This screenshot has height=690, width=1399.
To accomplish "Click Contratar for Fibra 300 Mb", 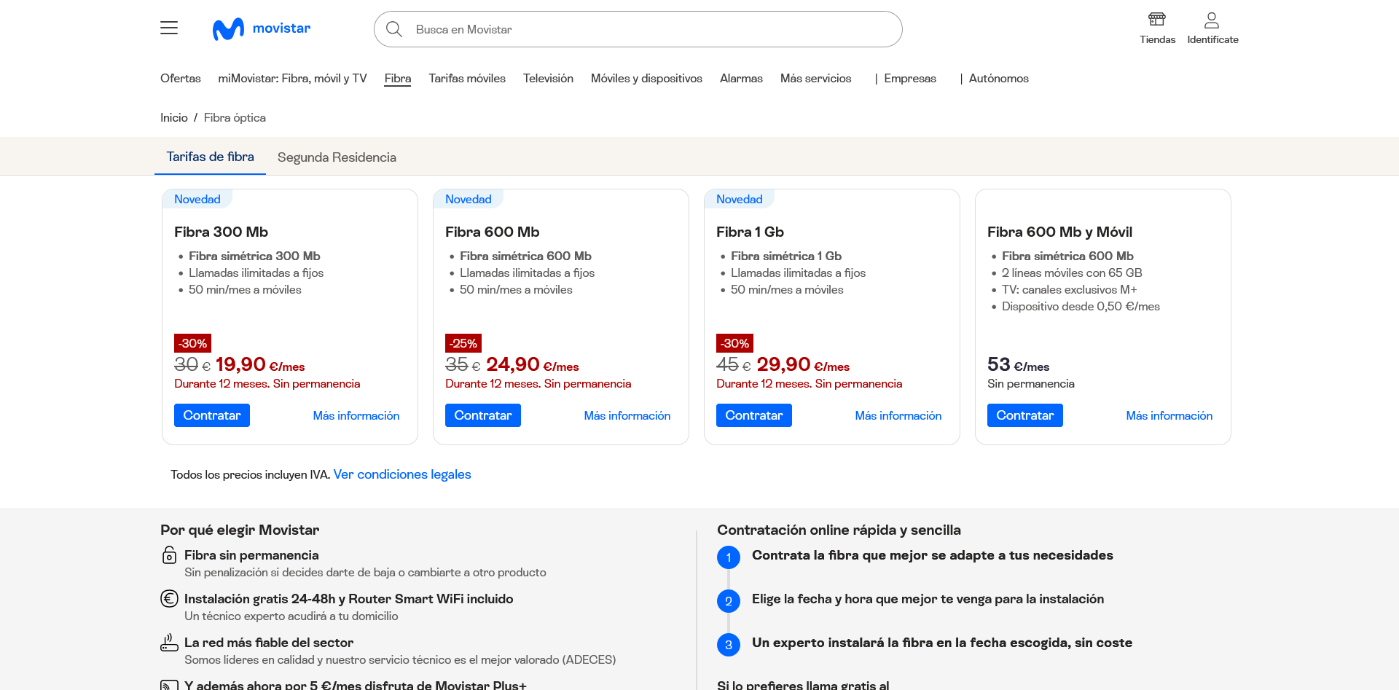I will click(x=212, y=415).
